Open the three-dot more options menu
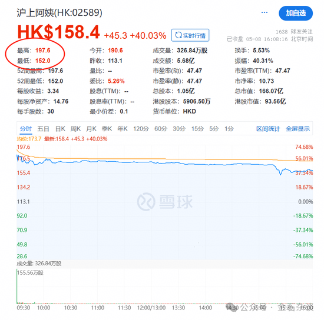 (265, 12)
